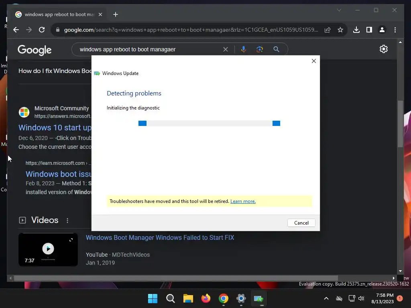Image resolution: width=411 pixels, height=308 pixels.
Task: Open the network tray icon
Action: [352, 298]
